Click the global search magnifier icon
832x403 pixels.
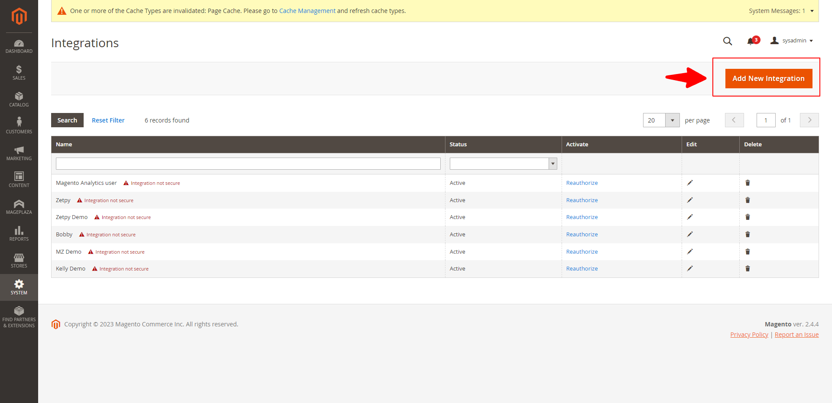point(728,41)
